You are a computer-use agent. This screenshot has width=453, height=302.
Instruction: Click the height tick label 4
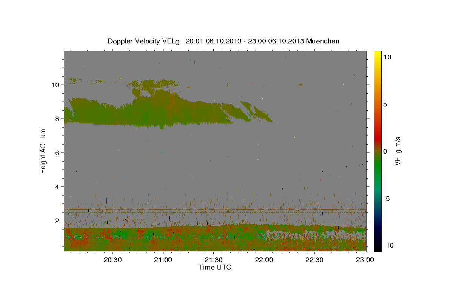[x=57, y=187]
